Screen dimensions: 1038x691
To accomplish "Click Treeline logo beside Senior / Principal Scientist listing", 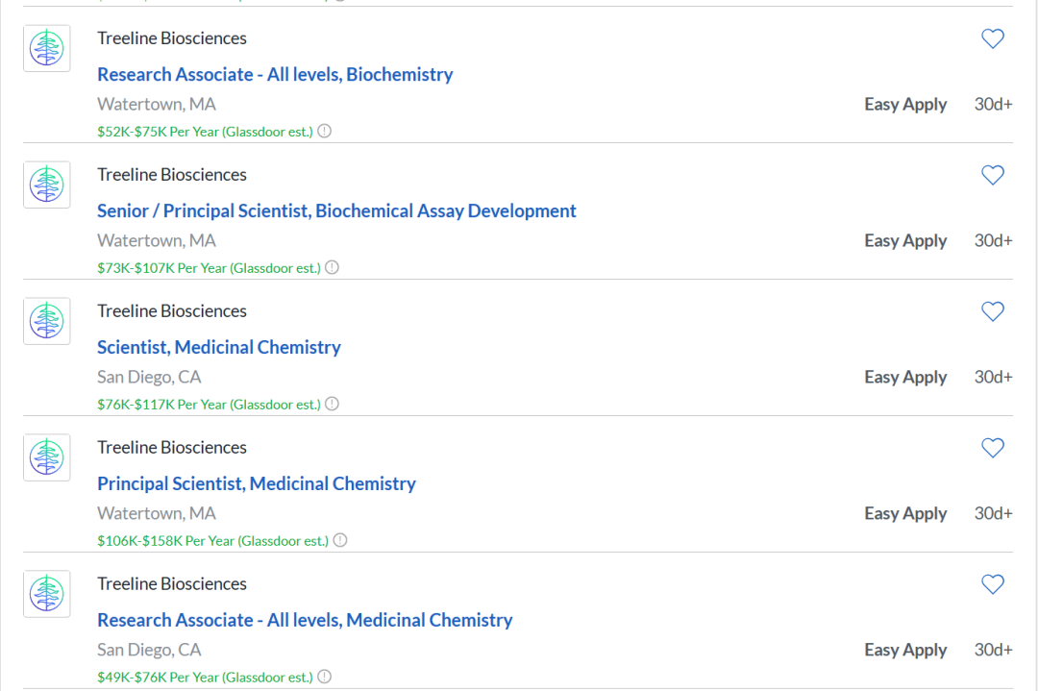I will point(46,185).
